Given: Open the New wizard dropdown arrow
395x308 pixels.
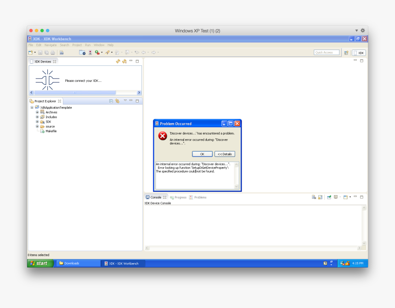Looking at the screenshot, I should 35,52.
